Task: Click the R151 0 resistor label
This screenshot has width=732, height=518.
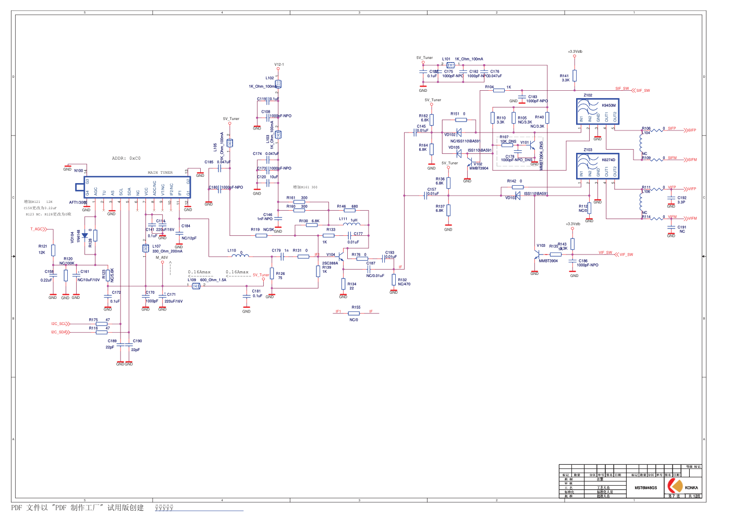Action: tap(458, 114)
